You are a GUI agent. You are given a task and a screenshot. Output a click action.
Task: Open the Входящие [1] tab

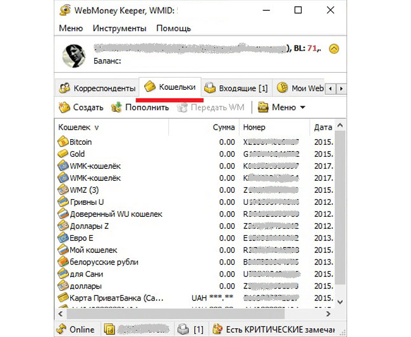236,88
